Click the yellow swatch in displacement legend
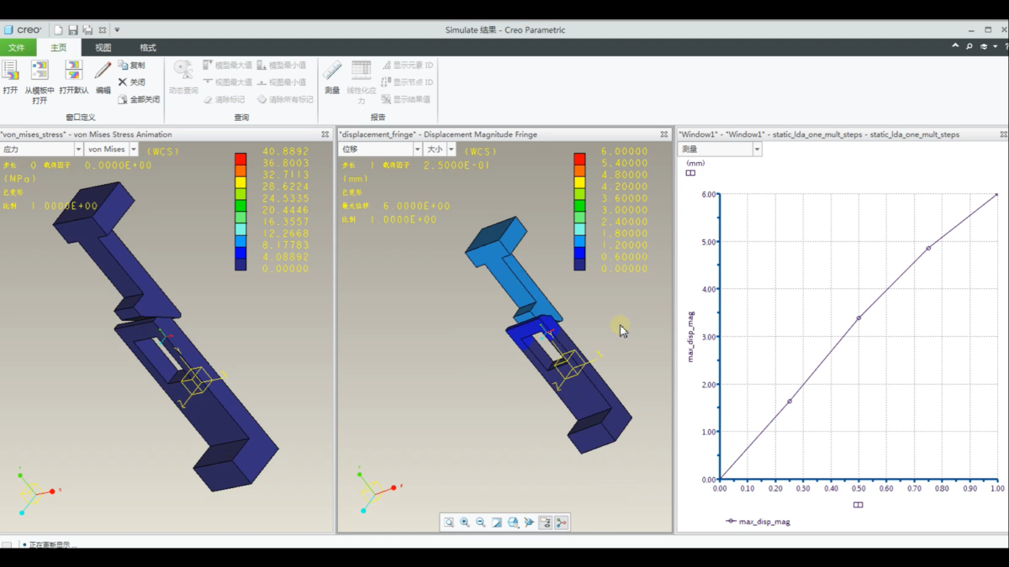The height and width of the screenshot is (567, 1009). [579, 181]
